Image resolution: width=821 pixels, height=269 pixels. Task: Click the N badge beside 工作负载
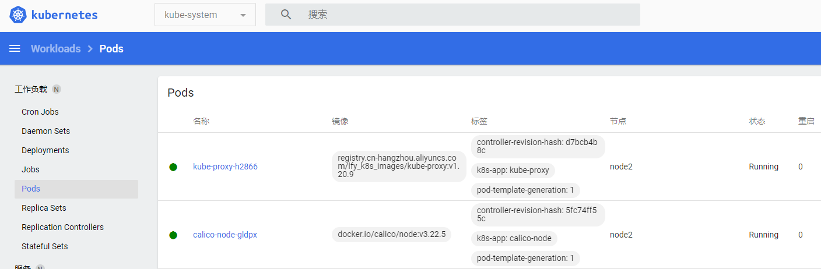click(x=57, y=89)
